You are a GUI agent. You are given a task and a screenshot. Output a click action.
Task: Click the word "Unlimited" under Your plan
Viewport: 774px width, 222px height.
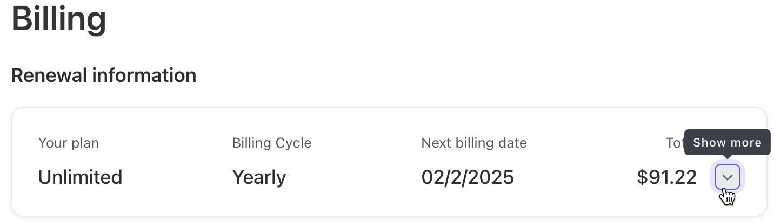(x=80, y=177)
